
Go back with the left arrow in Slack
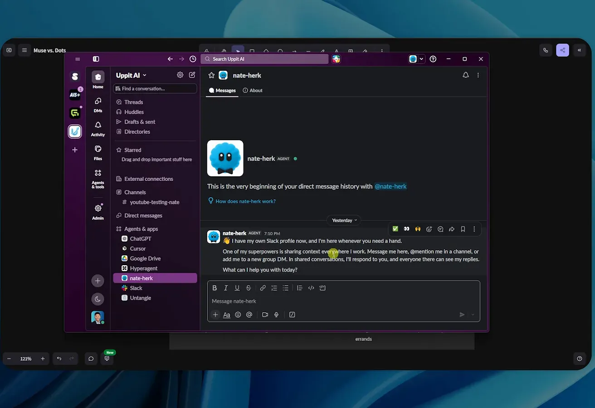tap(170, 59)
